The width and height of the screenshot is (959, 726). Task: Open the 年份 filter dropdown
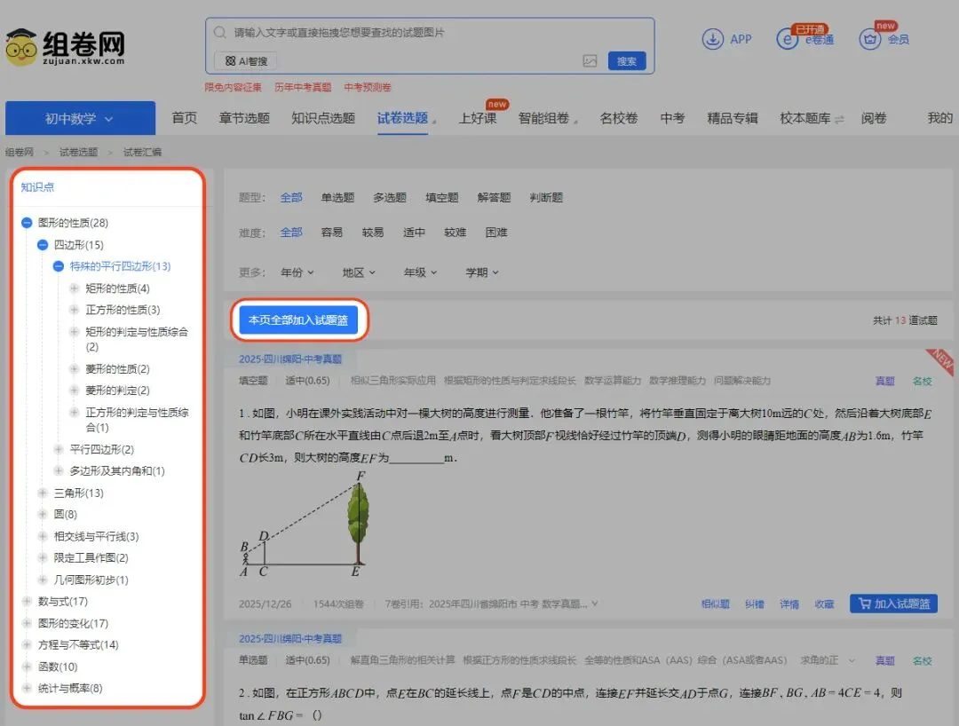coord(297,272)
